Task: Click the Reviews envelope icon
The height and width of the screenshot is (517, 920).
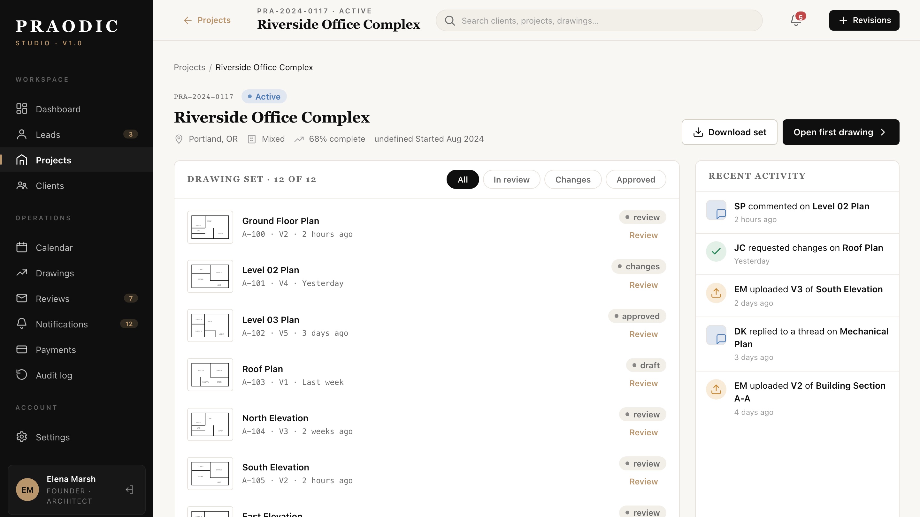Action: click(x=21, y=298)
